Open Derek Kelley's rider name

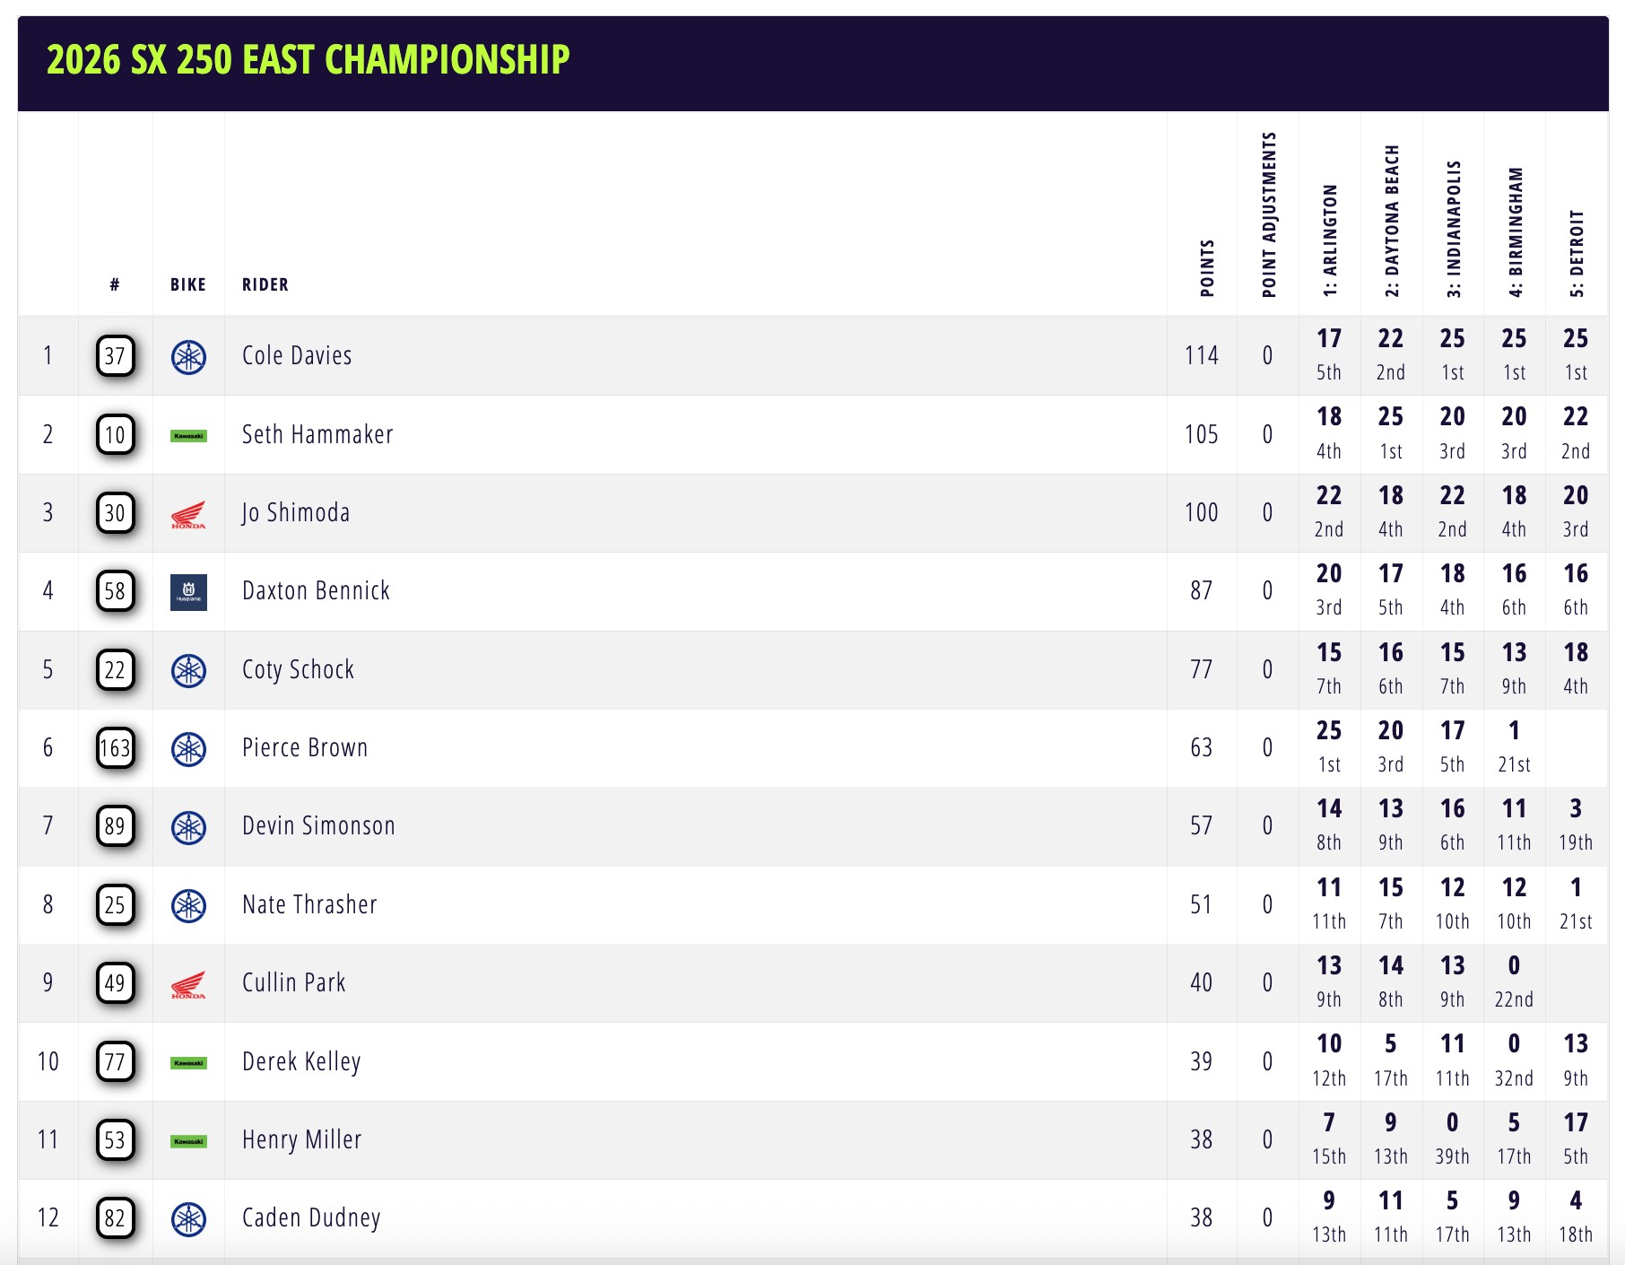click(301, 1061)
